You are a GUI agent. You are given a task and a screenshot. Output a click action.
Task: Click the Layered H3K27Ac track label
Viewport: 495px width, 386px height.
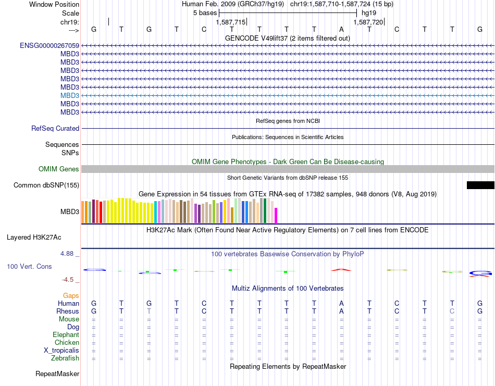coord(34,238)
